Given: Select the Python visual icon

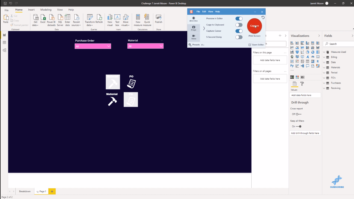Looking at the screenshot, I should tap(292, 66).
